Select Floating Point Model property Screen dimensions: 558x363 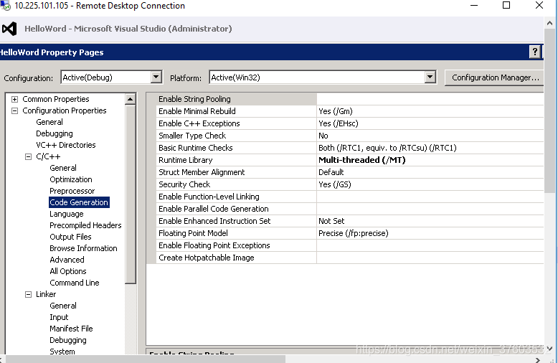[x=236, y=233]
